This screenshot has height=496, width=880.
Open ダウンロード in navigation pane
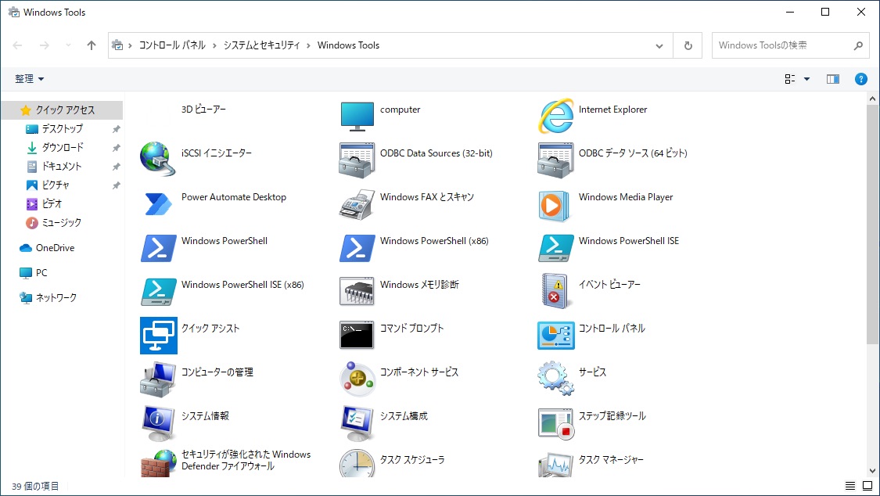[x=63, y=148]
